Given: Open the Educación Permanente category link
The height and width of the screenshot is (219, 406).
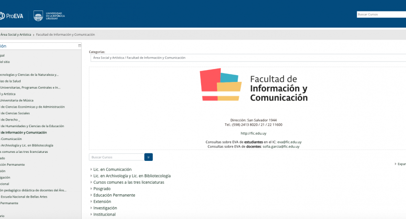Looking at the screenshot, I should [114, 195].
